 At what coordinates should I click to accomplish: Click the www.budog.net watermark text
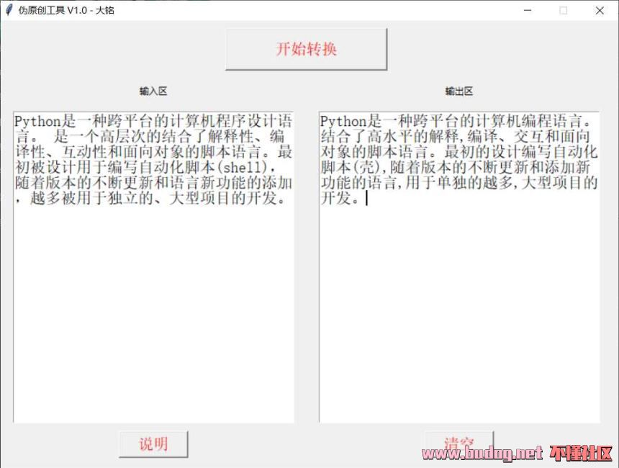[482, 453]
